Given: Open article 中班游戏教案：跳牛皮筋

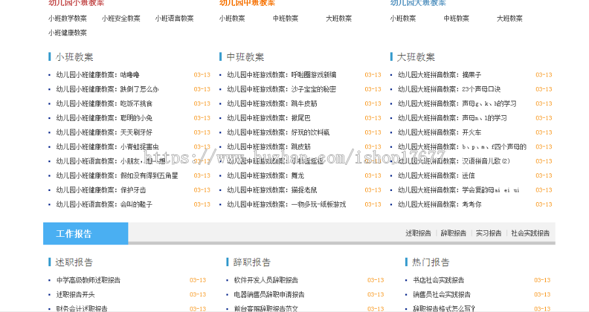Looking at the screenshot, I should coord(272,103).
